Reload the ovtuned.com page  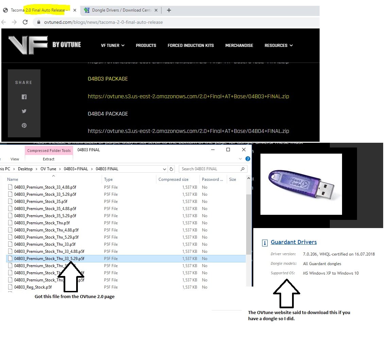point(25,22)
